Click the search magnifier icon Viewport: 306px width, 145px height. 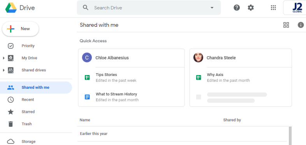86,8
